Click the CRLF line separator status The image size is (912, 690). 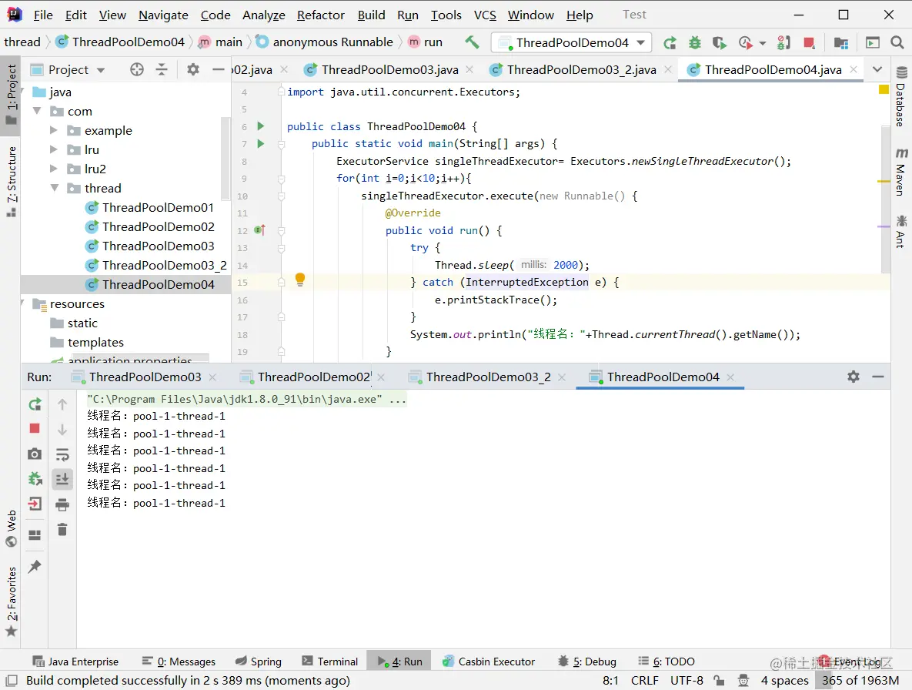[x=644, y=680]
